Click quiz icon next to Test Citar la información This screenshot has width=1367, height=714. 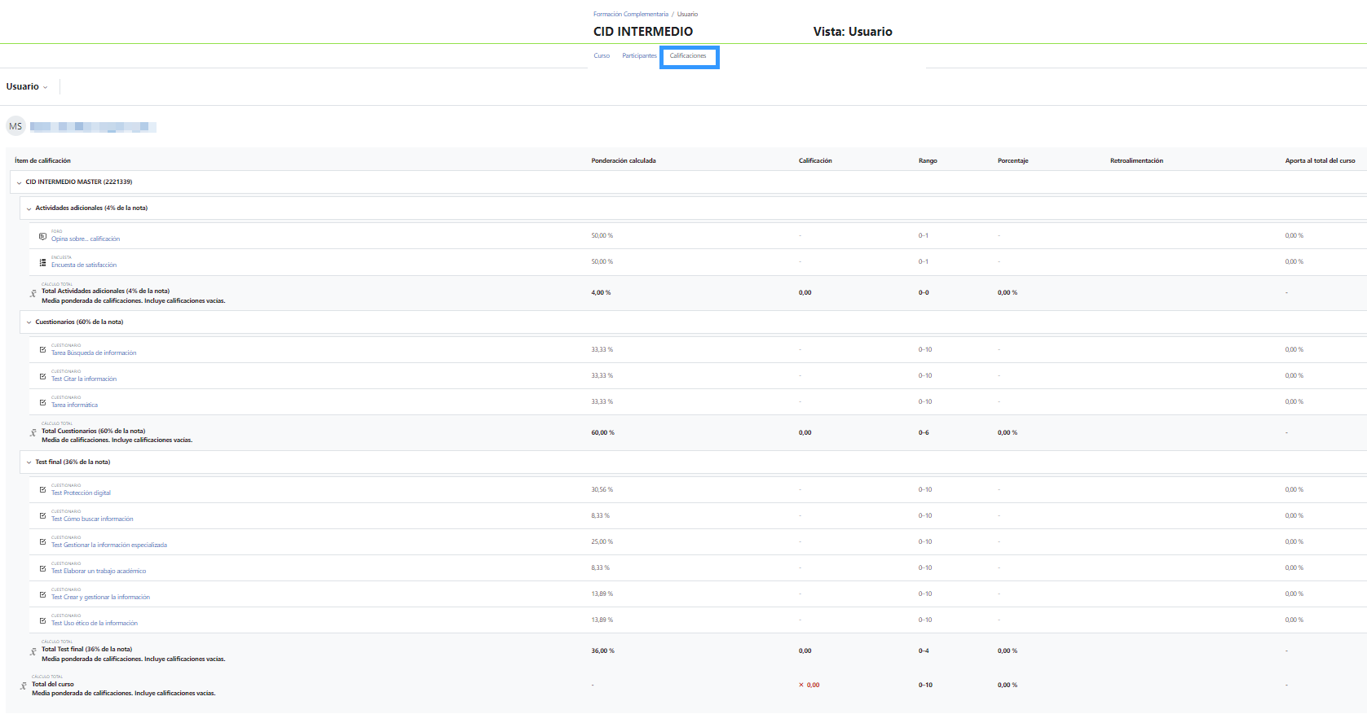click(x=42, y=376)
